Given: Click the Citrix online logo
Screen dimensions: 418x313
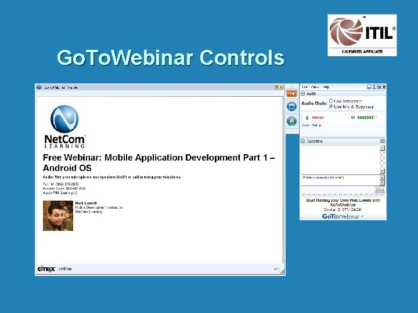Looking at the screenshot, I should pyautogui.click(x=55, y=269).
